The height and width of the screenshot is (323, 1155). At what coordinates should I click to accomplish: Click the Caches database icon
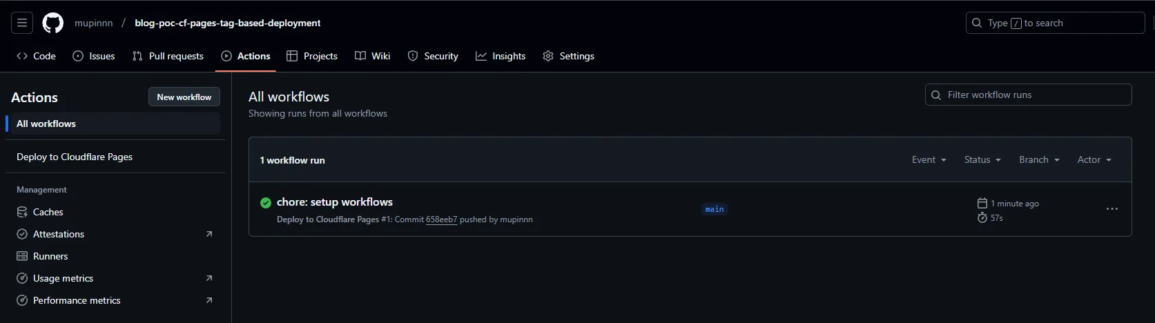click(x=22, y=212)
